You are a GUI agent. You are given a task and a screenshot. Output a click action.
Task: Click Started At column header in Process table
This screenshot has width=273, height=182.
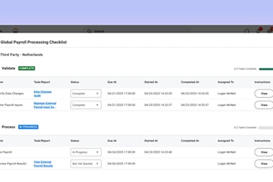click(151, 141)
